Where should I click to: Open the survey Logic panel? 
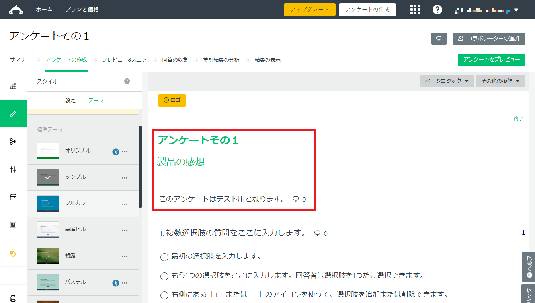[x=14, y=141]
